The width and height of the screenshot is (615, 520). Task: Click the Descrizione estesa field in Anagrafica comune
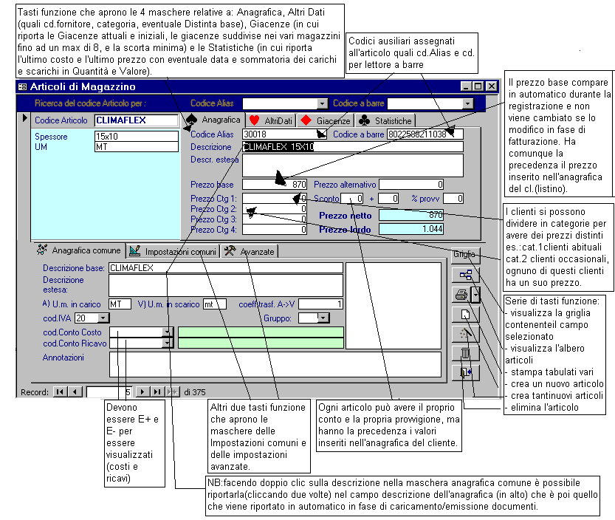[x=226, y=285]
